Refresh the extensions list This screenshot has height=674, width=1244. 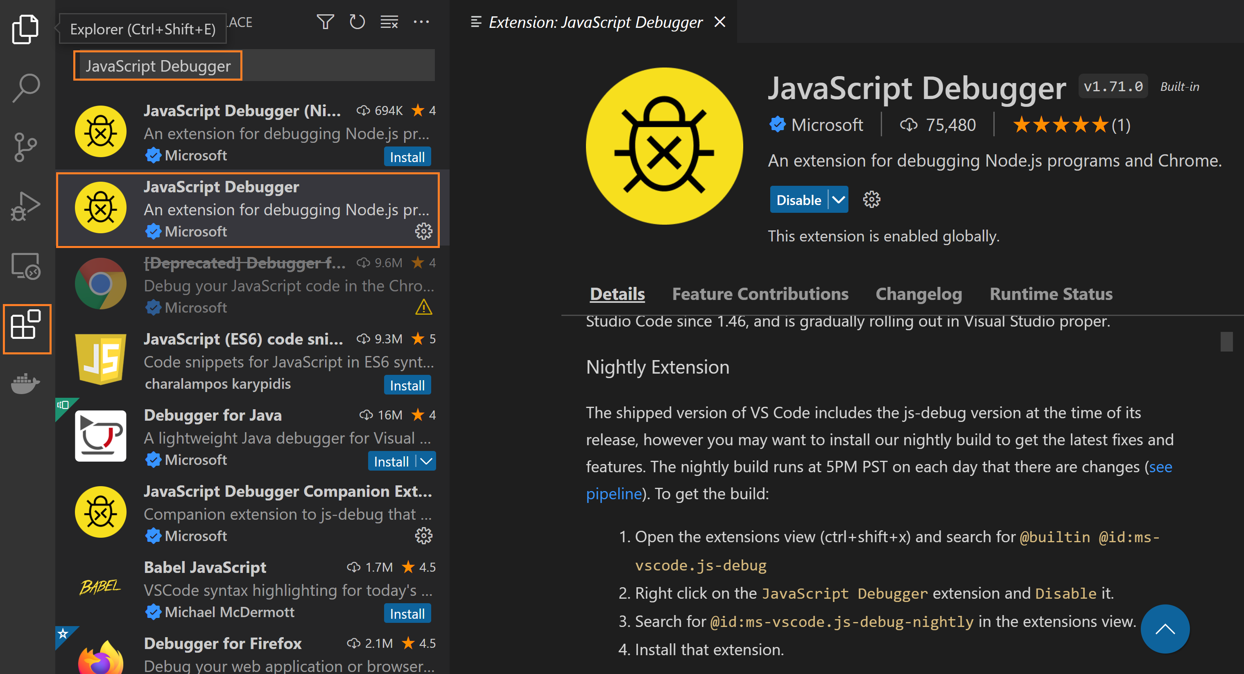click(x=357, y=22)
